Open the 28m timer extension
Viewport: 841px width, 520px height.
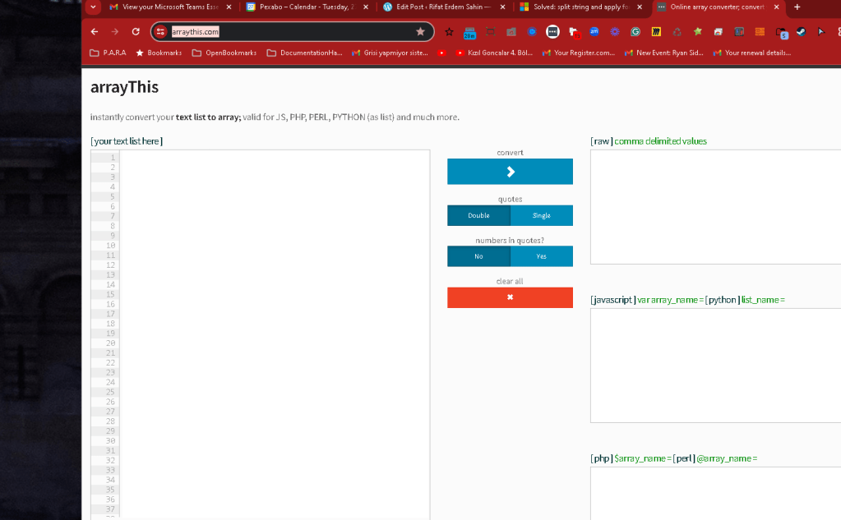click(x=469, y=33)
